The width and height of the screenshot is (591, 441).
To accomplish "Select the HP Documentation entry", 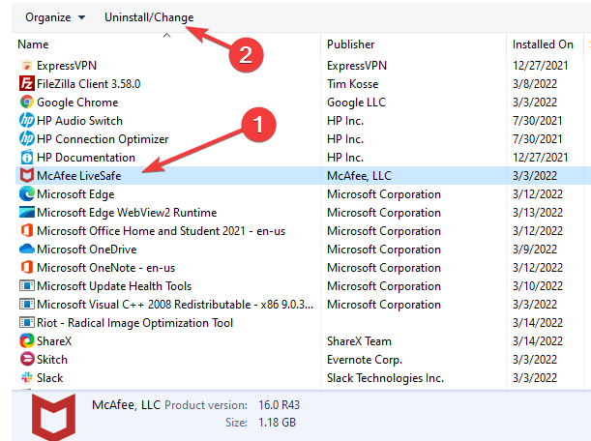I will 86,158.
